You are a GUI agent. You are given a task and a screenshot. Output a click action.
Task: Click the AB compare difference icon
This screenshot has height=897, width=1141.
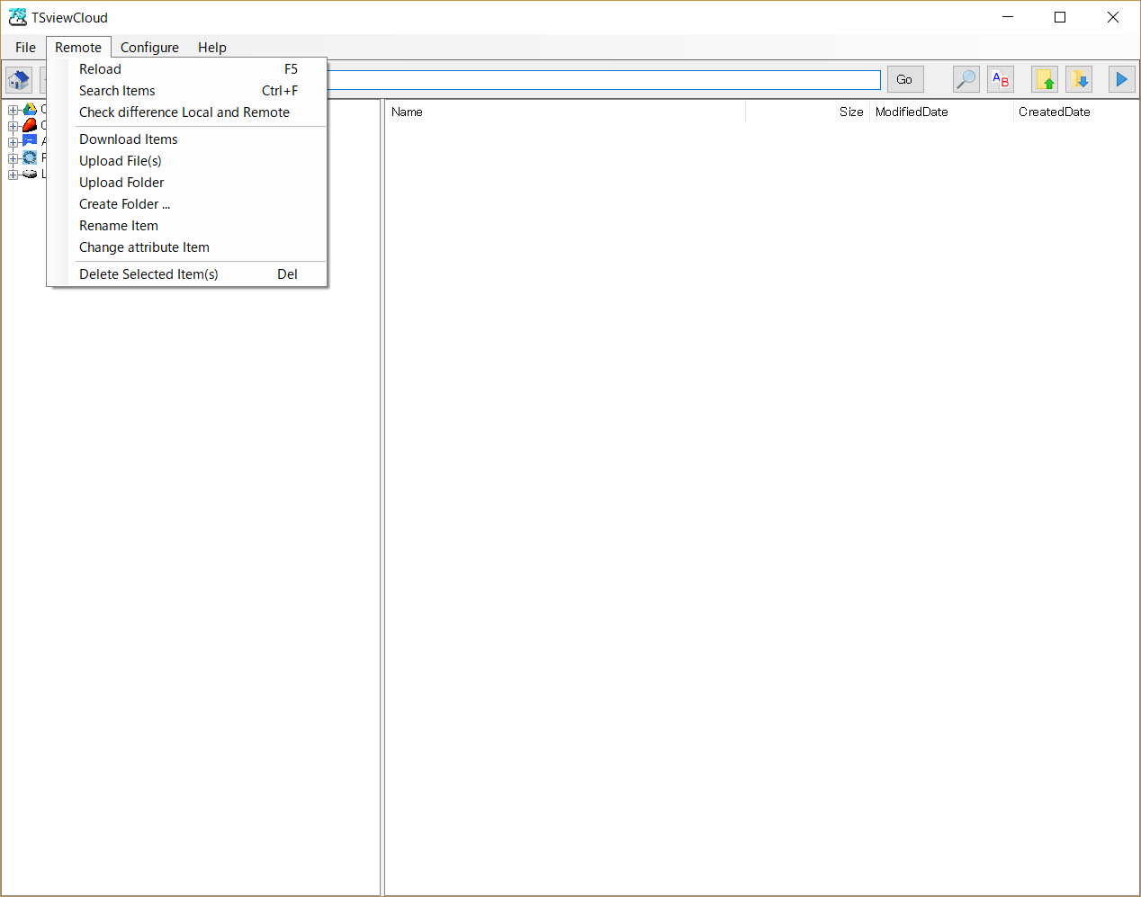pyautogui.click(x=1001, y=80)
